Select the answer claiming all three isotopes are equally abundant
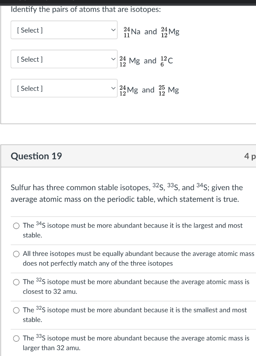The width and height of the screenshot is (256, 356). pyautogui.click(x=16, y=254)
